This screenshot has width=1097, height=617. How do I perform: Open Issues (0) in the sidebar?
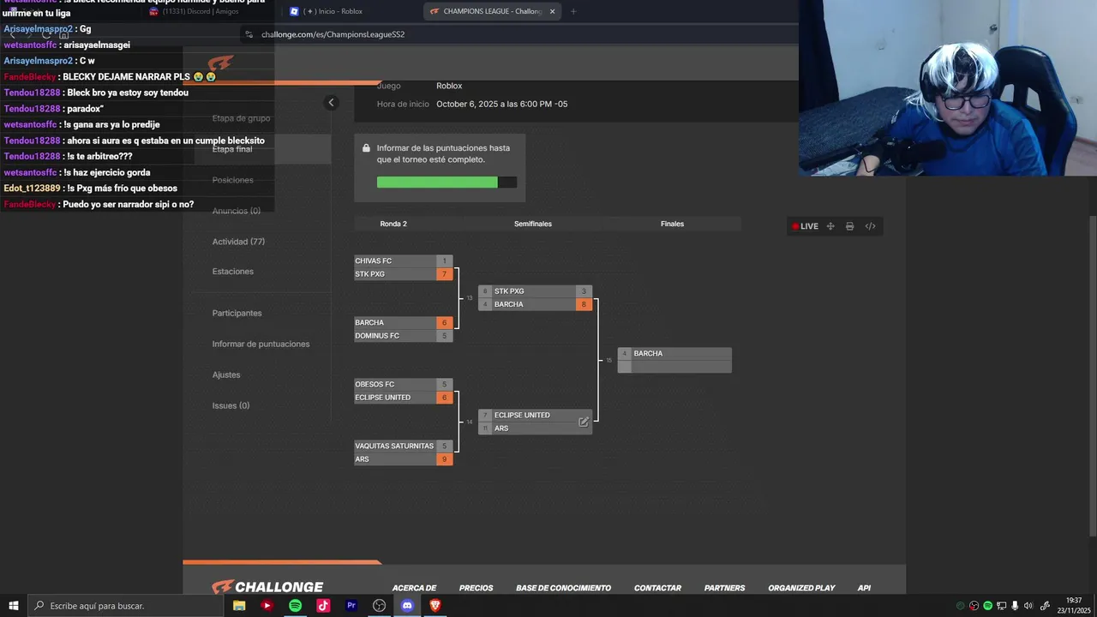click(231, 406)
